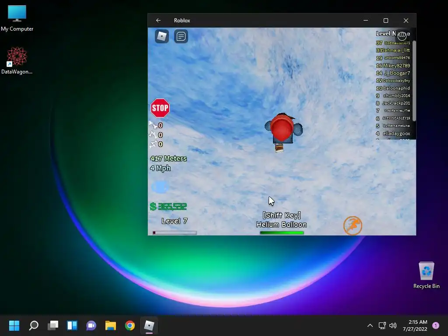Open the Widgets taskbar icon
The image size is (448, 336).
[x=72, y=325]
